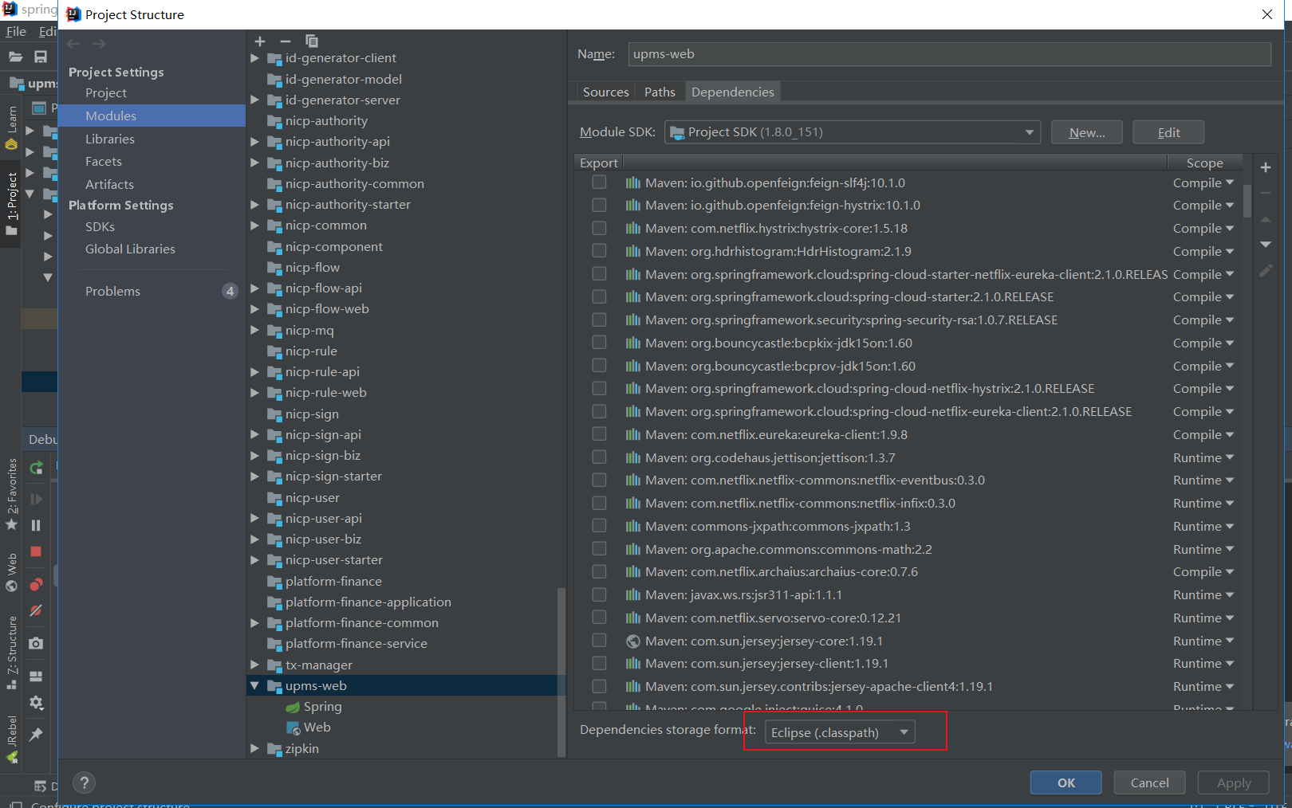This screenshot has height=808, width=1292.
Task: Select the platform-finance-service module
Action: click(x=356, y=644)
